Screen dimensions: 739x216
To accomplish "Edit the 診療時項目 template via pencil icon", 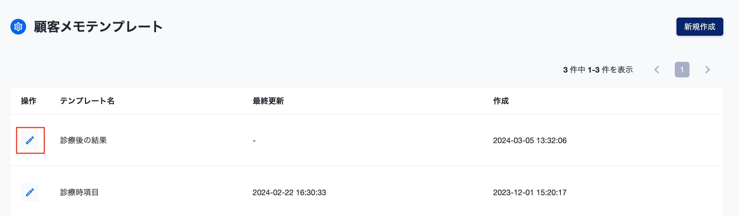I will 30,192.
